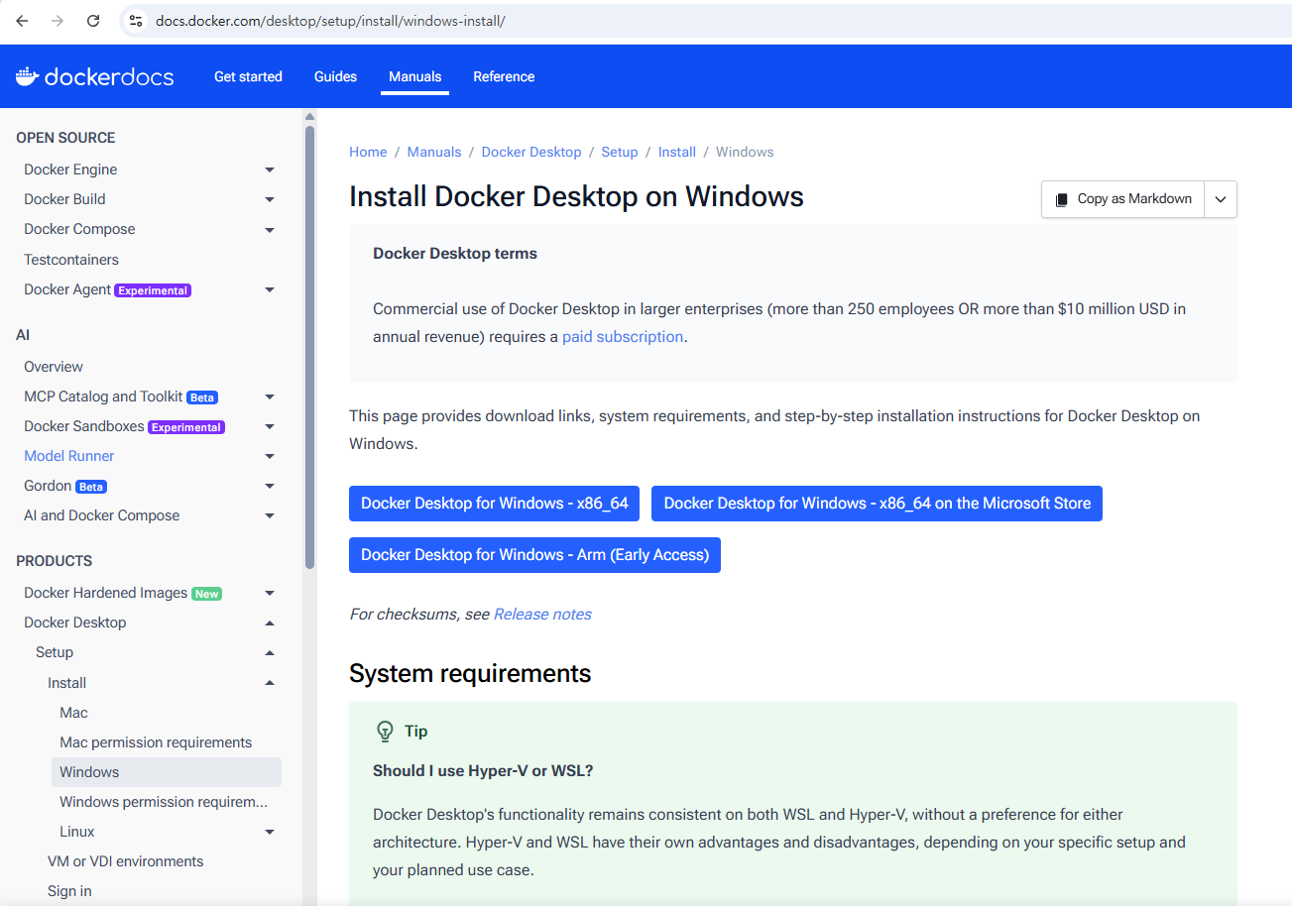This screenshot has height=906, width=1292.
Task: Open the paid subscription link
Action: pos(623,336)
